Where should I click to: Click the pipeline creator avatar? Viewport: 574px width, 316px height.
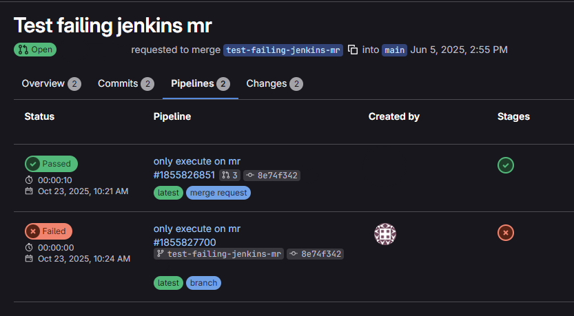385,234
